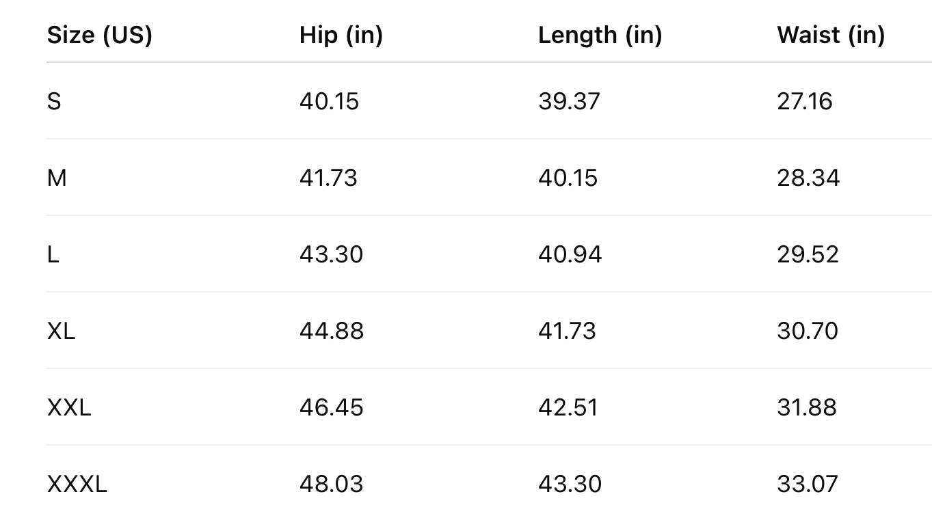Select waist measurement 27.16
The image size is (932, 518).
(x=804, y=101)
